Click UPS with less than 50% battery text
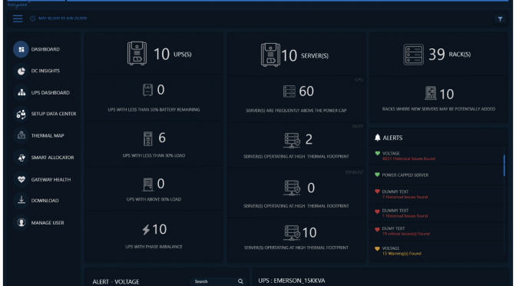Viewport: 516px width, 286px height. (x=154, y=110)
